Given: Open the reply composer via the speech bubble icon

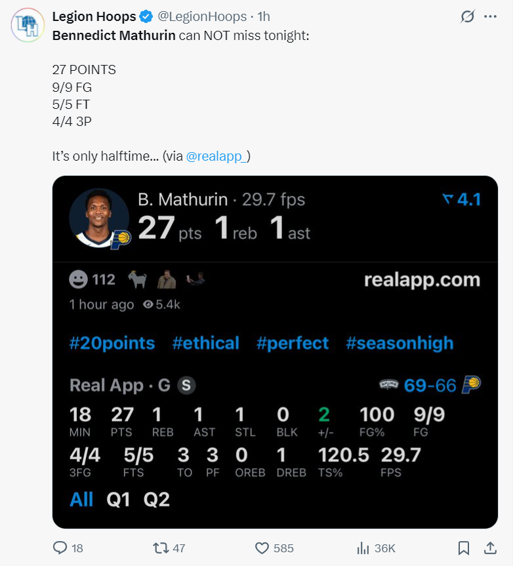Looking at the screenshot, I should click(x=58, y=548).
